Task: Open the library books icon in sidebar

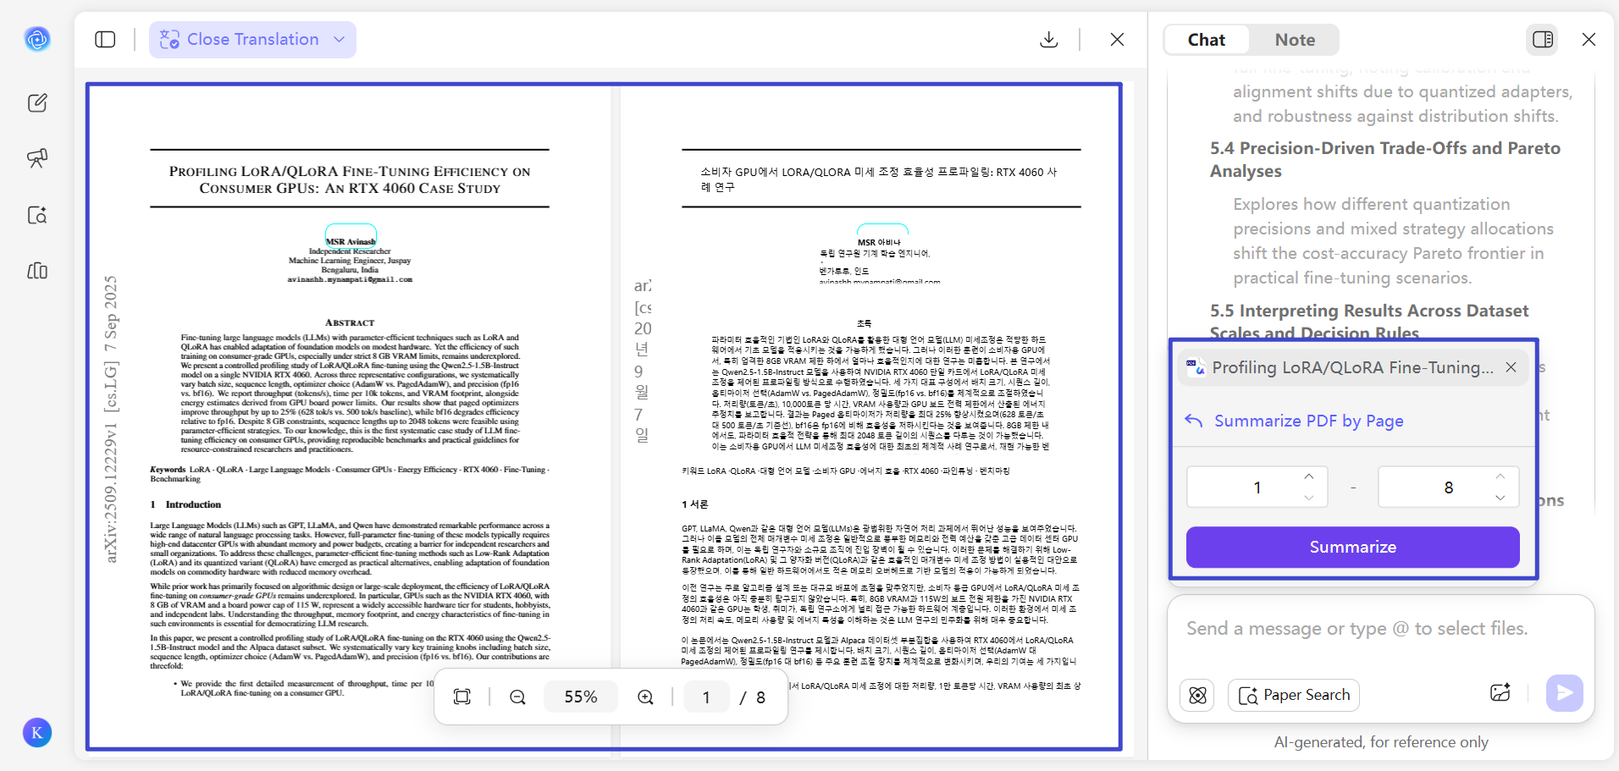Action: [37, 271]
